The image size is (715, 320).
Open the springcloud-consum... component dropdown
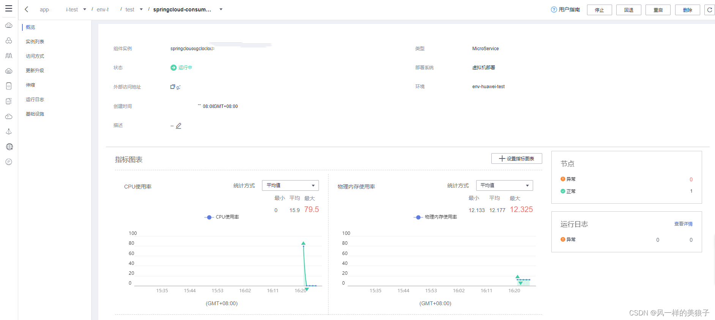click(x=221, y=10)
